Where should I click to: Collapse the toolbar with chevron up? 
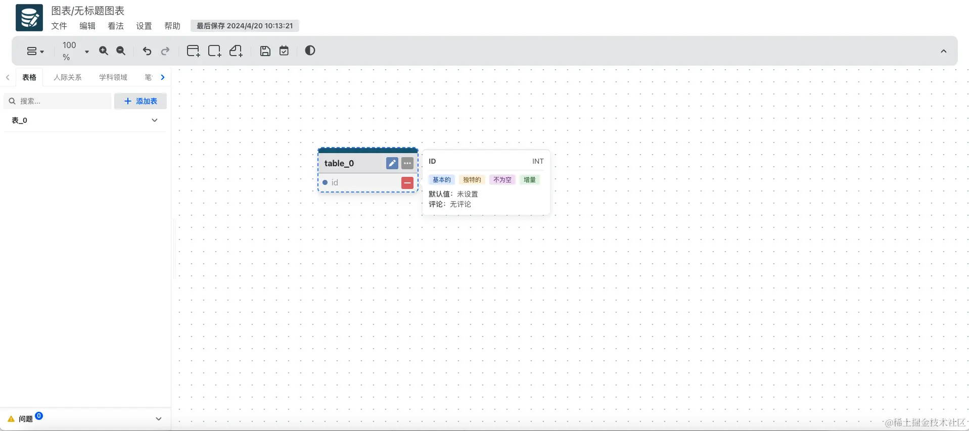pyautogui.click(x=943, y=51)
